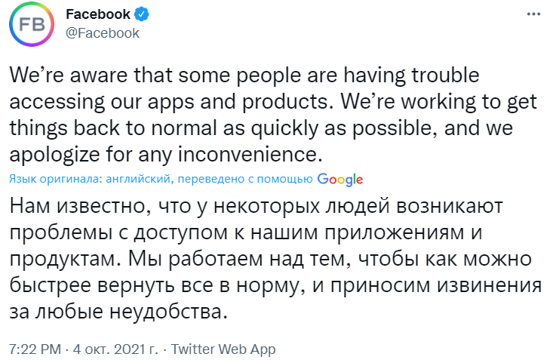Open the @Facebook handle link
The image size is (550, 360).
(103, 32)
